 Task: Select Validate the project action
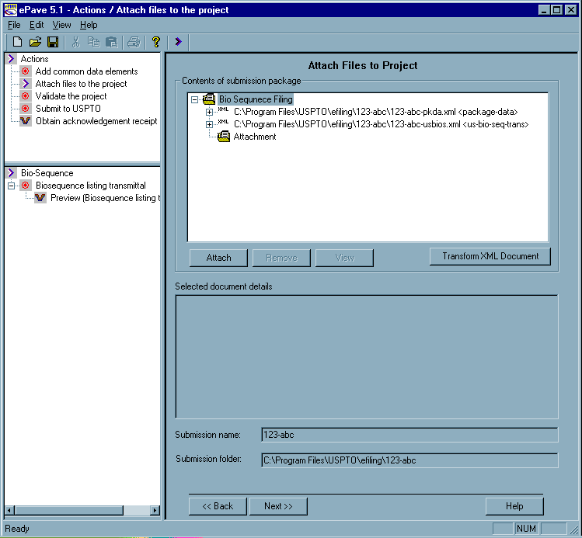(x=71, y=96)
